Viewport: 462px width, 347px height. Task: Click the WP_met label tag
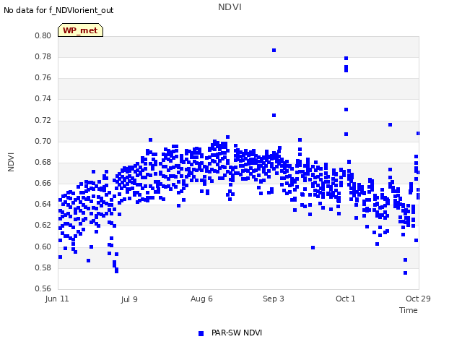point(80,30)
